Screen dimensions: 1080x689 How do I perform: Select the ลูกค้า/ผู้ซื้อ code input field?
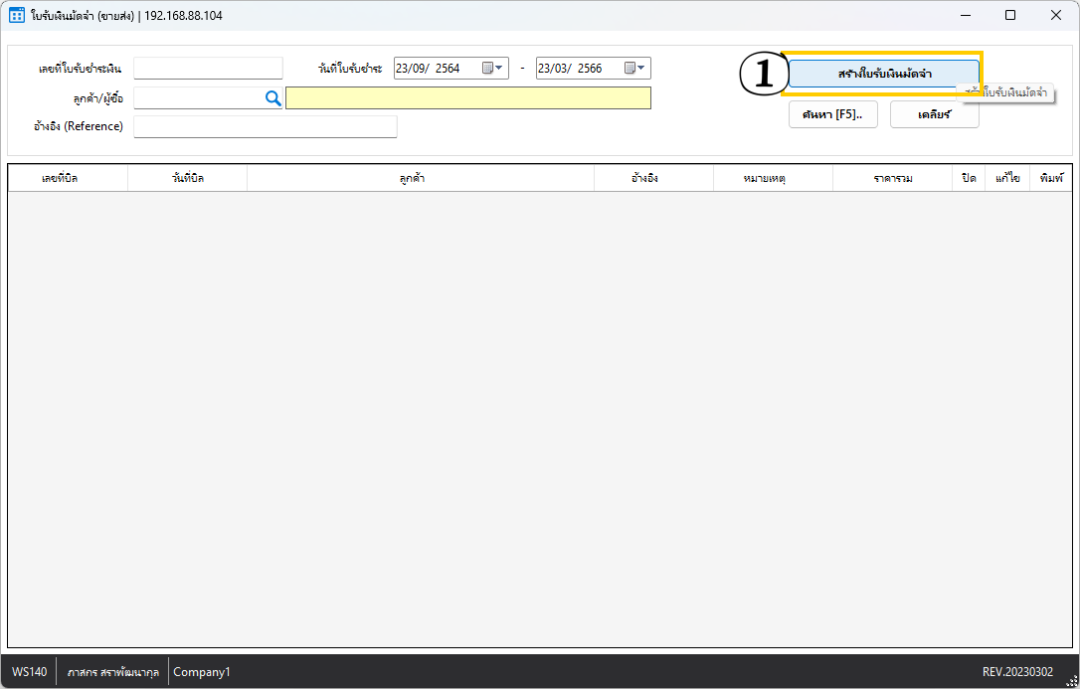tap(197, 97)
